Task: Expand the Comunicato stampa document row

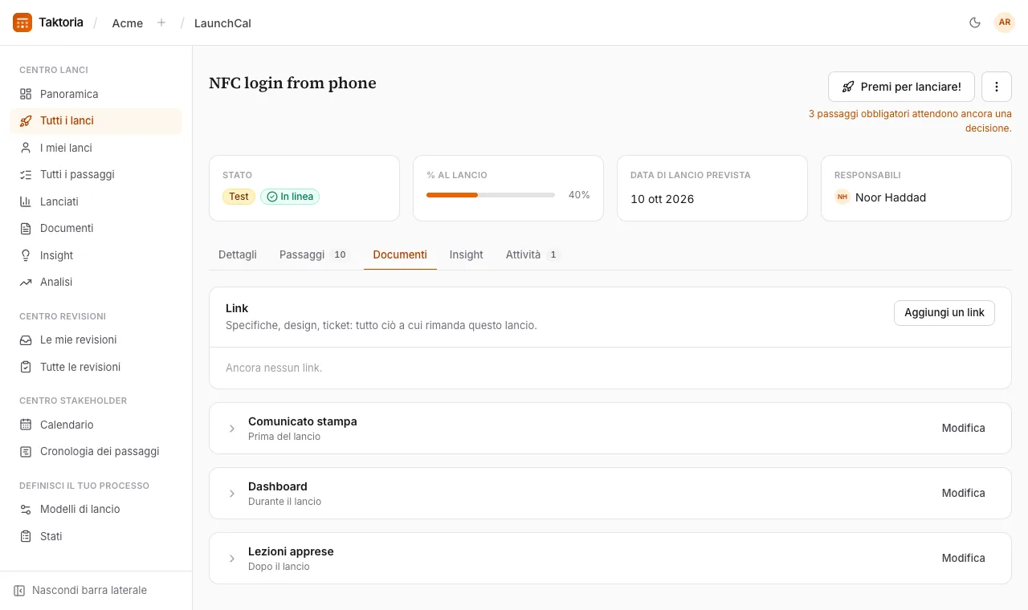Action: click(x=232, y=429)
